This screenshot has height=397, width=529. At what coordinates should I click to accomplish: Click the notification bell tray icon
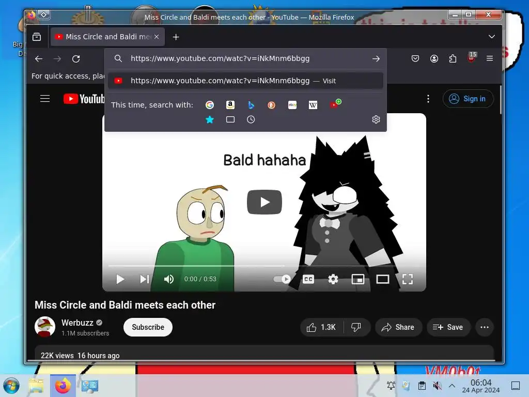(391, 386)
